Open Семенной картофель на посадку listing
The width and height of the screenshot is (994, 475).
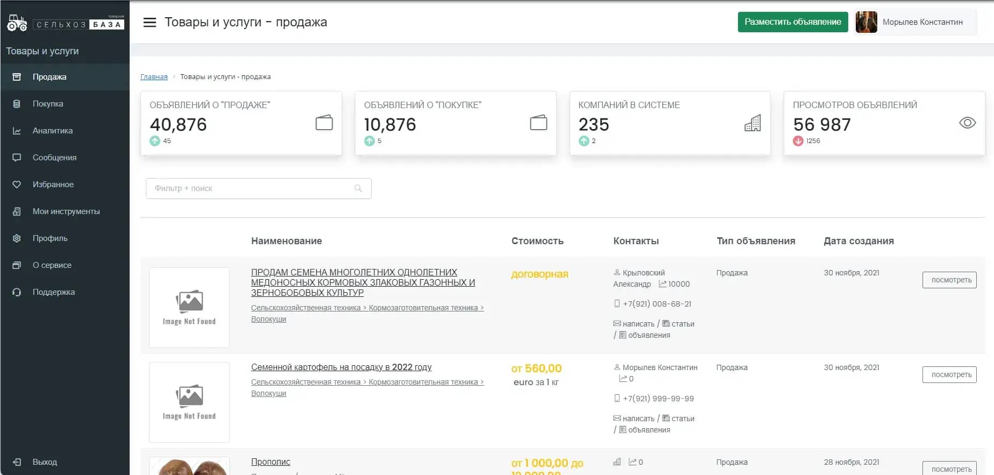(x=341, y=367)
